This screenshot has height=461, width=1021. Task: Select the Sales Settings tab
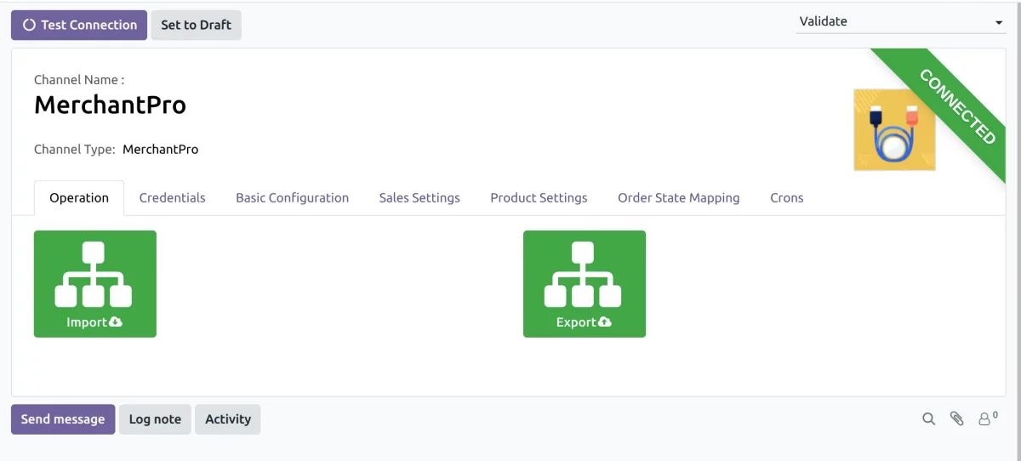(419, 197)
